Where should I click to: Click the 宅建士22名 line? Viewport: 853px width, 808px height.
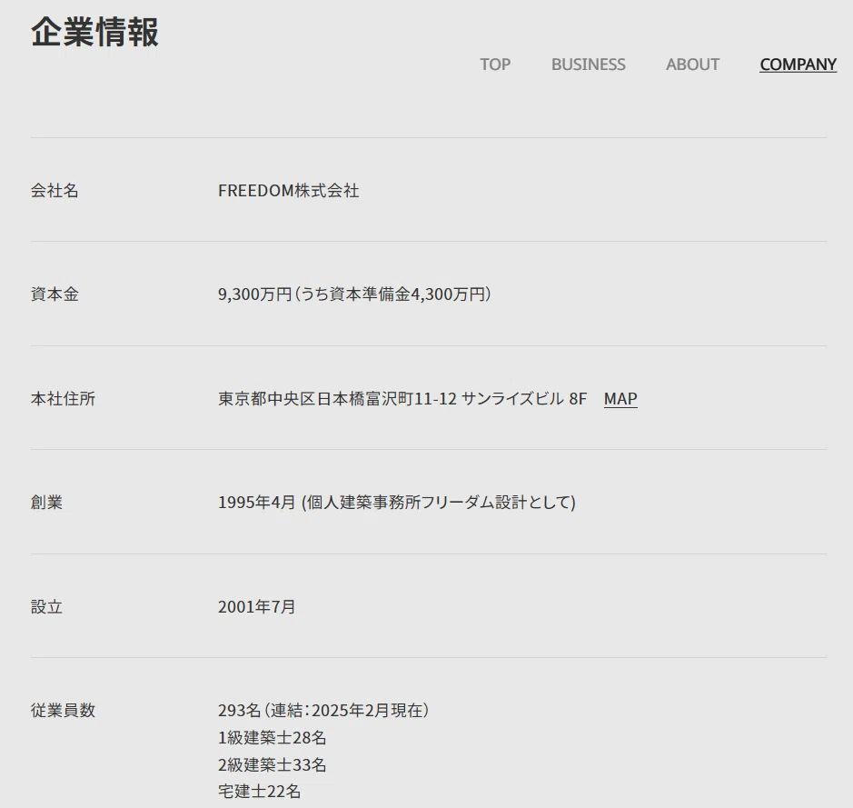[260, 791]
